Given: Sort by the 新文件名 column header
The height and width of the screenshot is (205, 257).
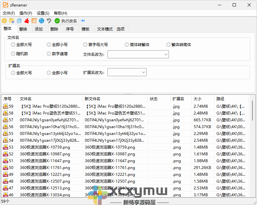Looking at the screenshot, I should (115, 99).
